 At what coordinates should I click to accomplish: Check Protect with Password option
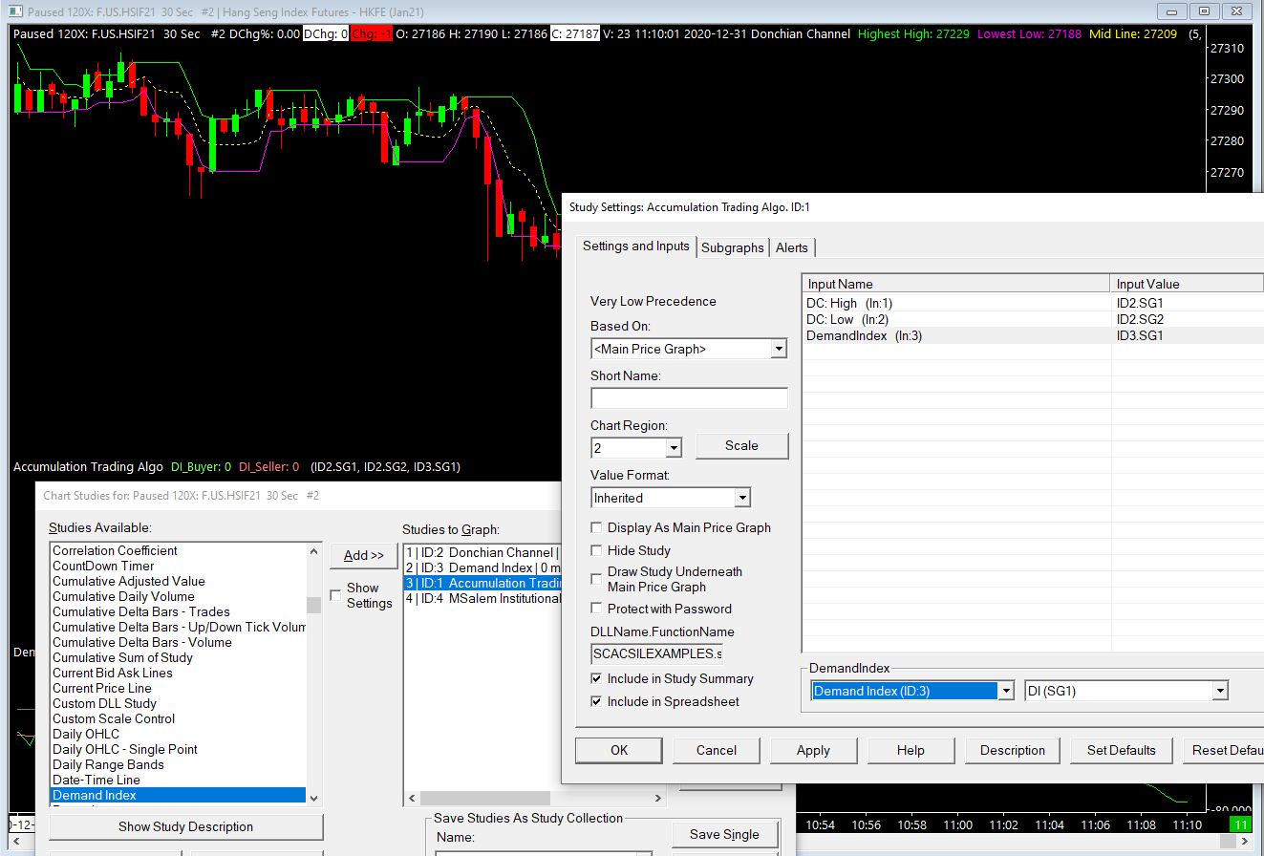click(597, 609)
